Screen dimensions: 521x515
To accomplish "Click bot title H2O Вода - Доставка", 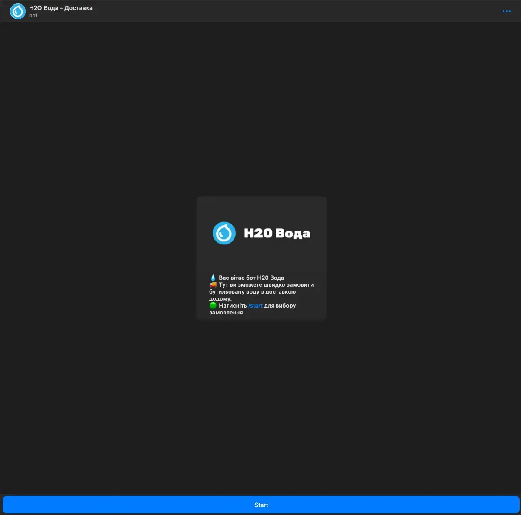I will (x=60, y=7).
